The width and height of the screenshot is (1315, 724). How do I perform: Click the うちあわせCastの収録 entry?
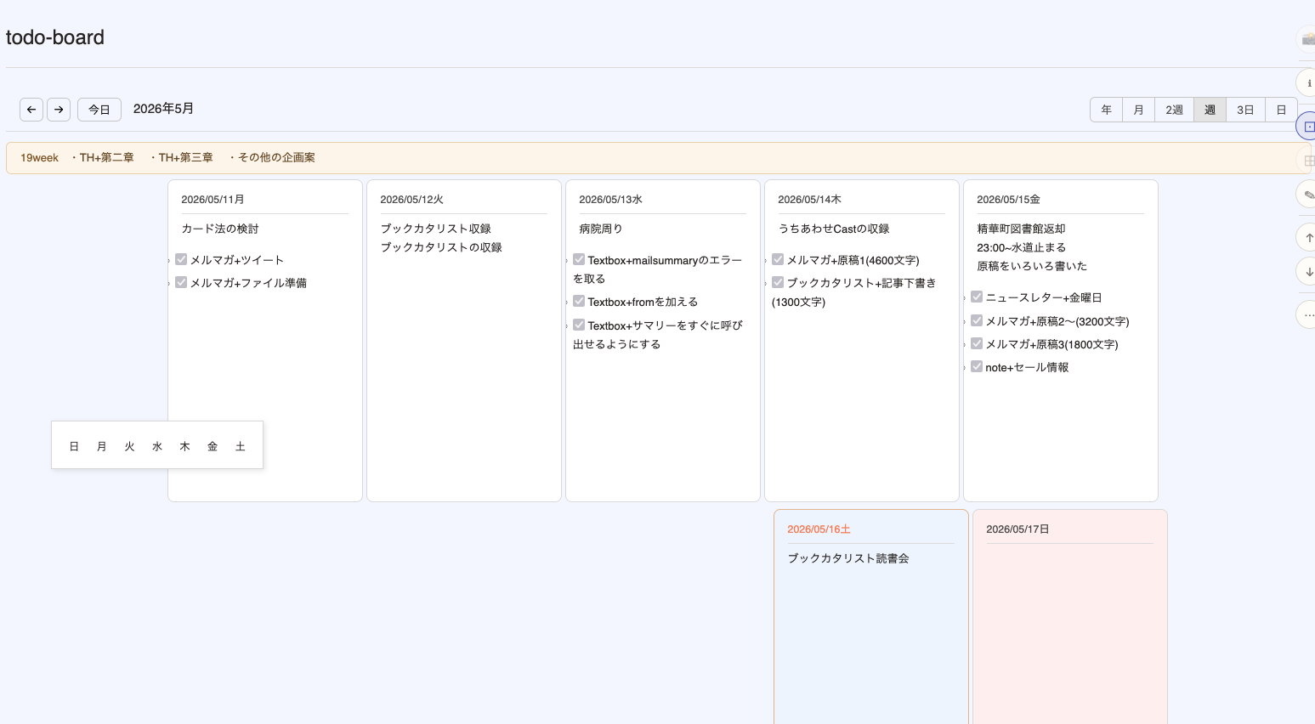pyautogui.click(x=834, y=229)
